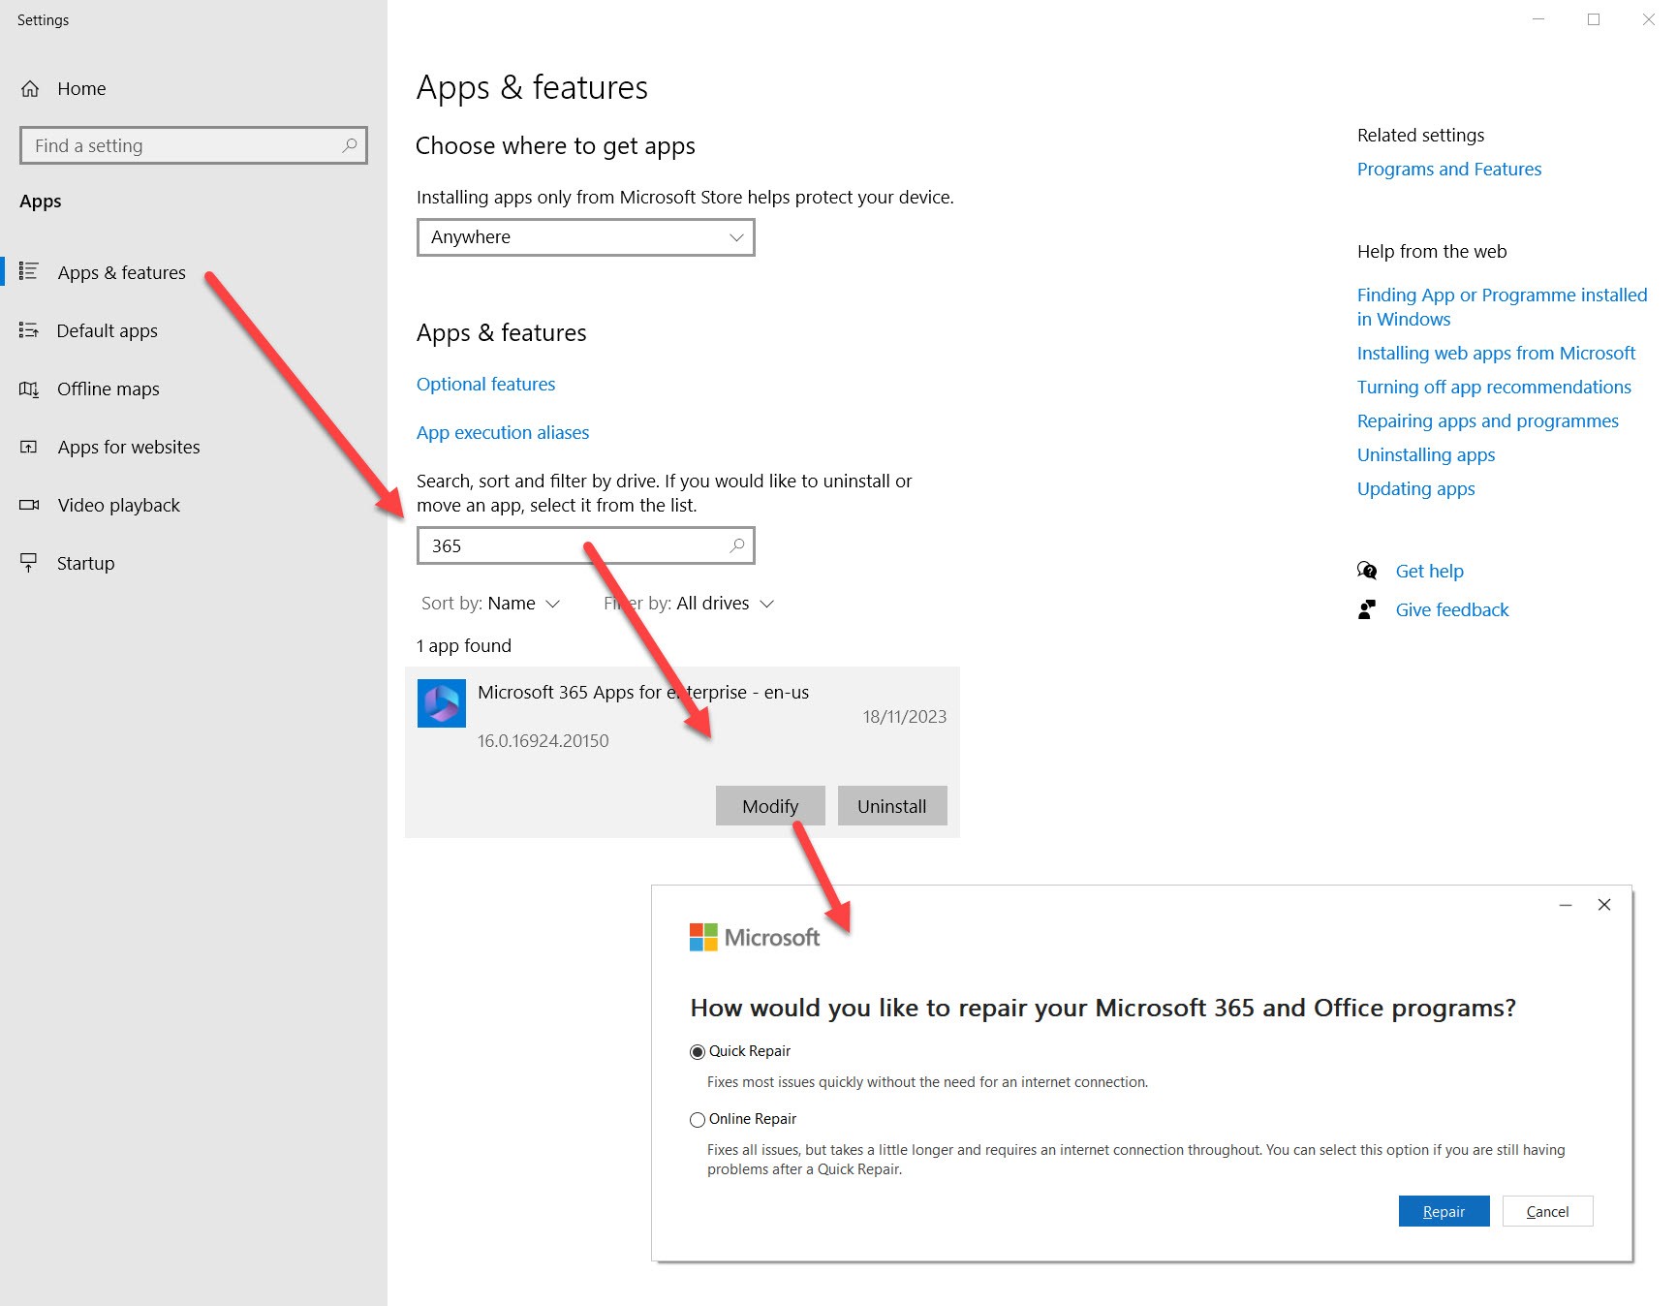Screen dimensions: 1677x1306
Task: Click the Microsoft 365 app icon
Action: click(x=442, y=703)
